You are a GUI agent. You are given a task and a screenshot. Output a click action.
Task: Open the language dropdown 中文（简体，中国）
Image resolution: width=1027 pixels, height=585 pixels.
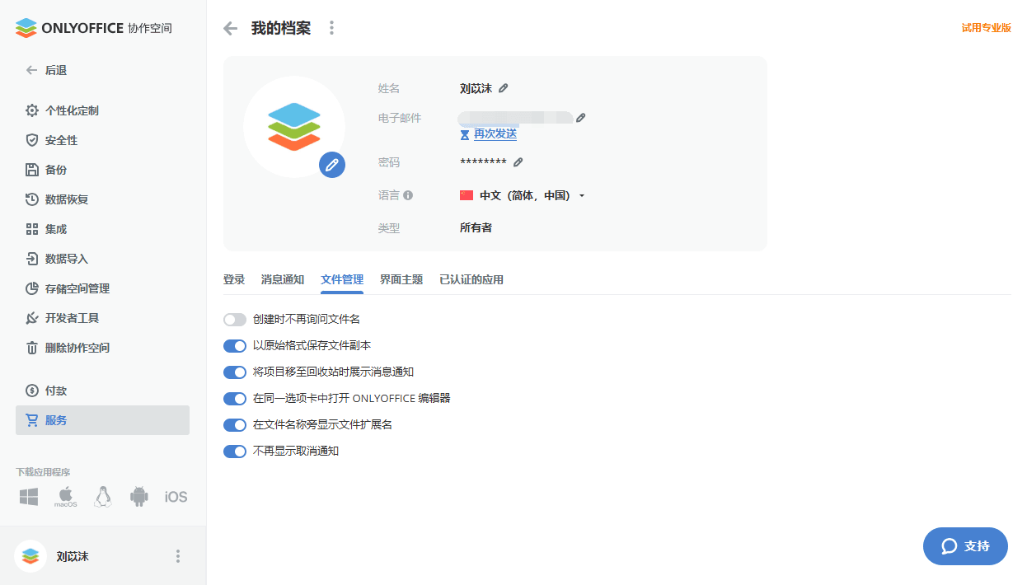click(523, 195)
